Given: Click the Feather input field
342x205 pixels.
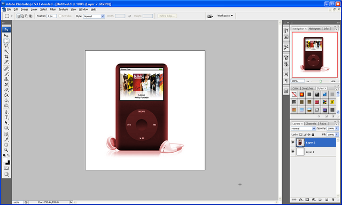Looking at the screenshot, I should coord(52,16).
